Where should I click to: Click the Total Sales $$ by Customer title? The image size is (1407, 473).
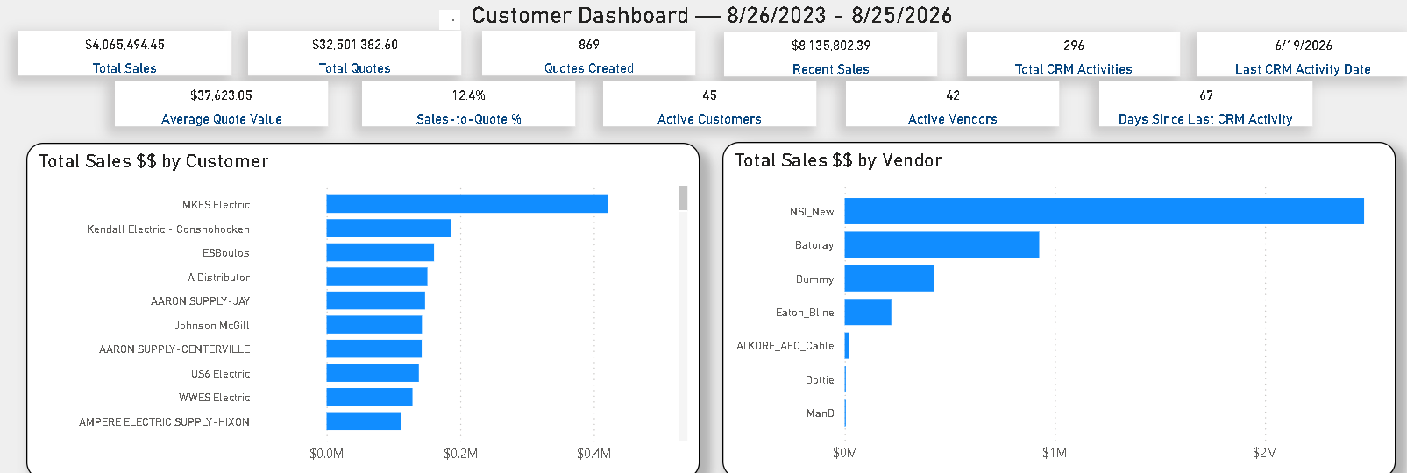154,161
